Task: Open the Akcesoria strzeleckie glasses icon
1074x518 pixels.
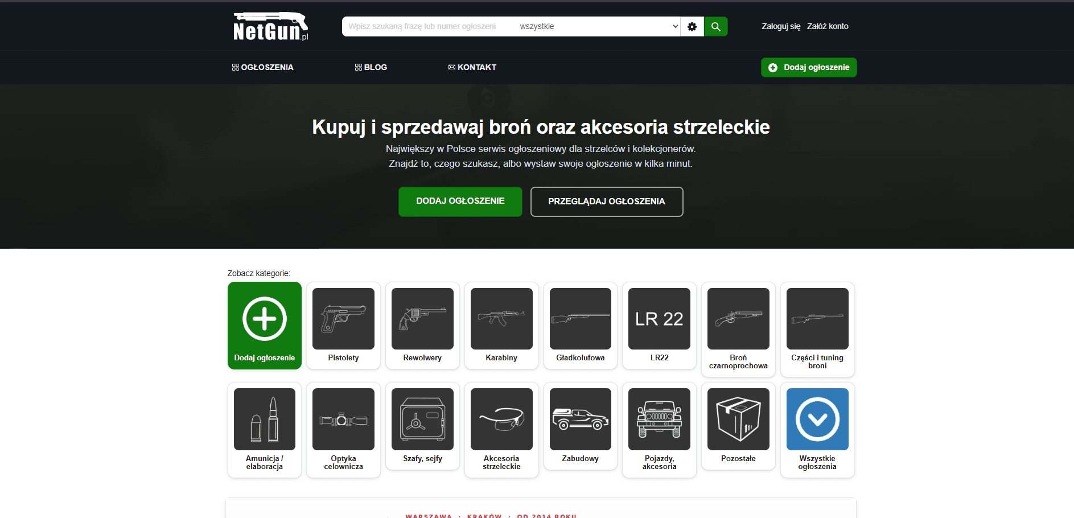Action: pos(501,419)
